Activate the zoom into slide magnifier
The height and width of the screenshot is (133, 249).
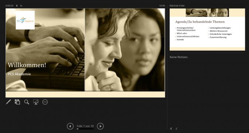[x=27, y=102]
